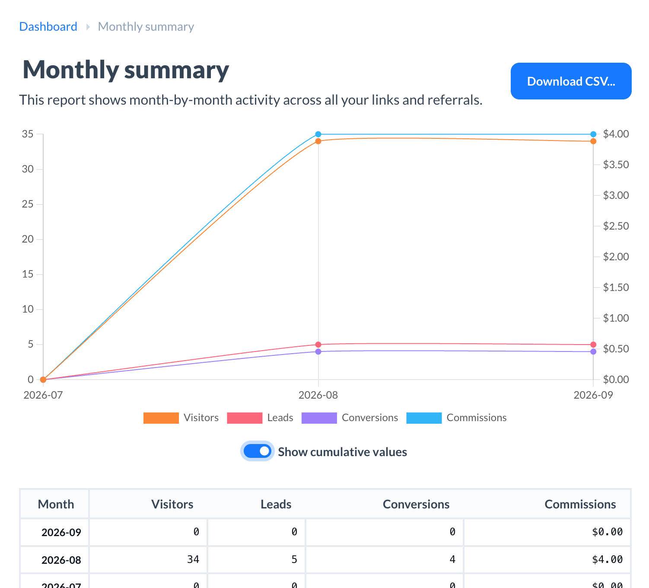
Task: Click the Conversions data point at 2026-08
Action: (318, 352)
